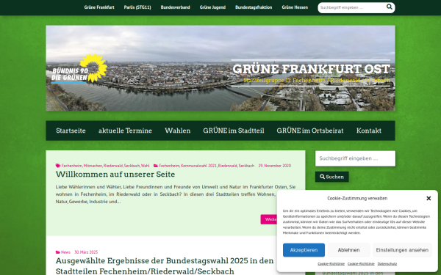The image size is (441, 275).
Task: Click the Wahl tag link in the first post
Action: [145, 166]
